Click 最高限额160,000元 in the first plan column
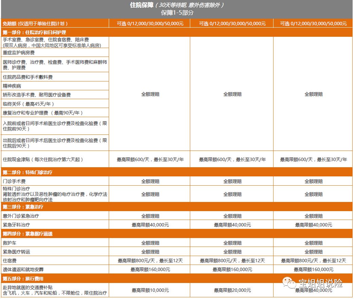Image resolution: width=354 pixels, height=299 pixels. click(150, 269)
